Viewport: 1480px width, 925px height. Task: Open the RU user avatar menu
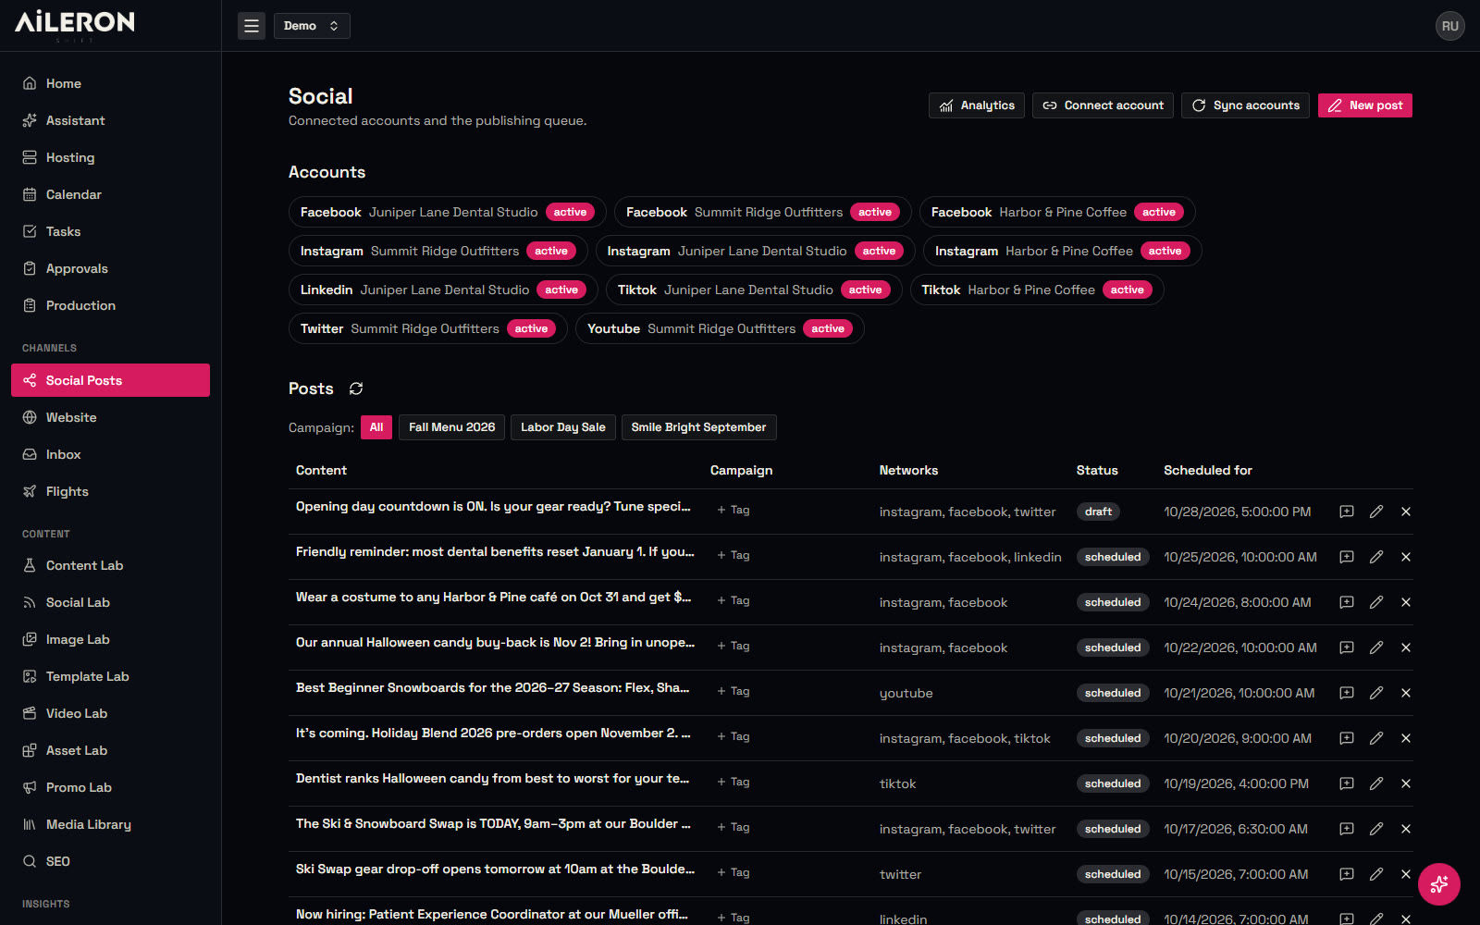click(x=1449, y=26)
